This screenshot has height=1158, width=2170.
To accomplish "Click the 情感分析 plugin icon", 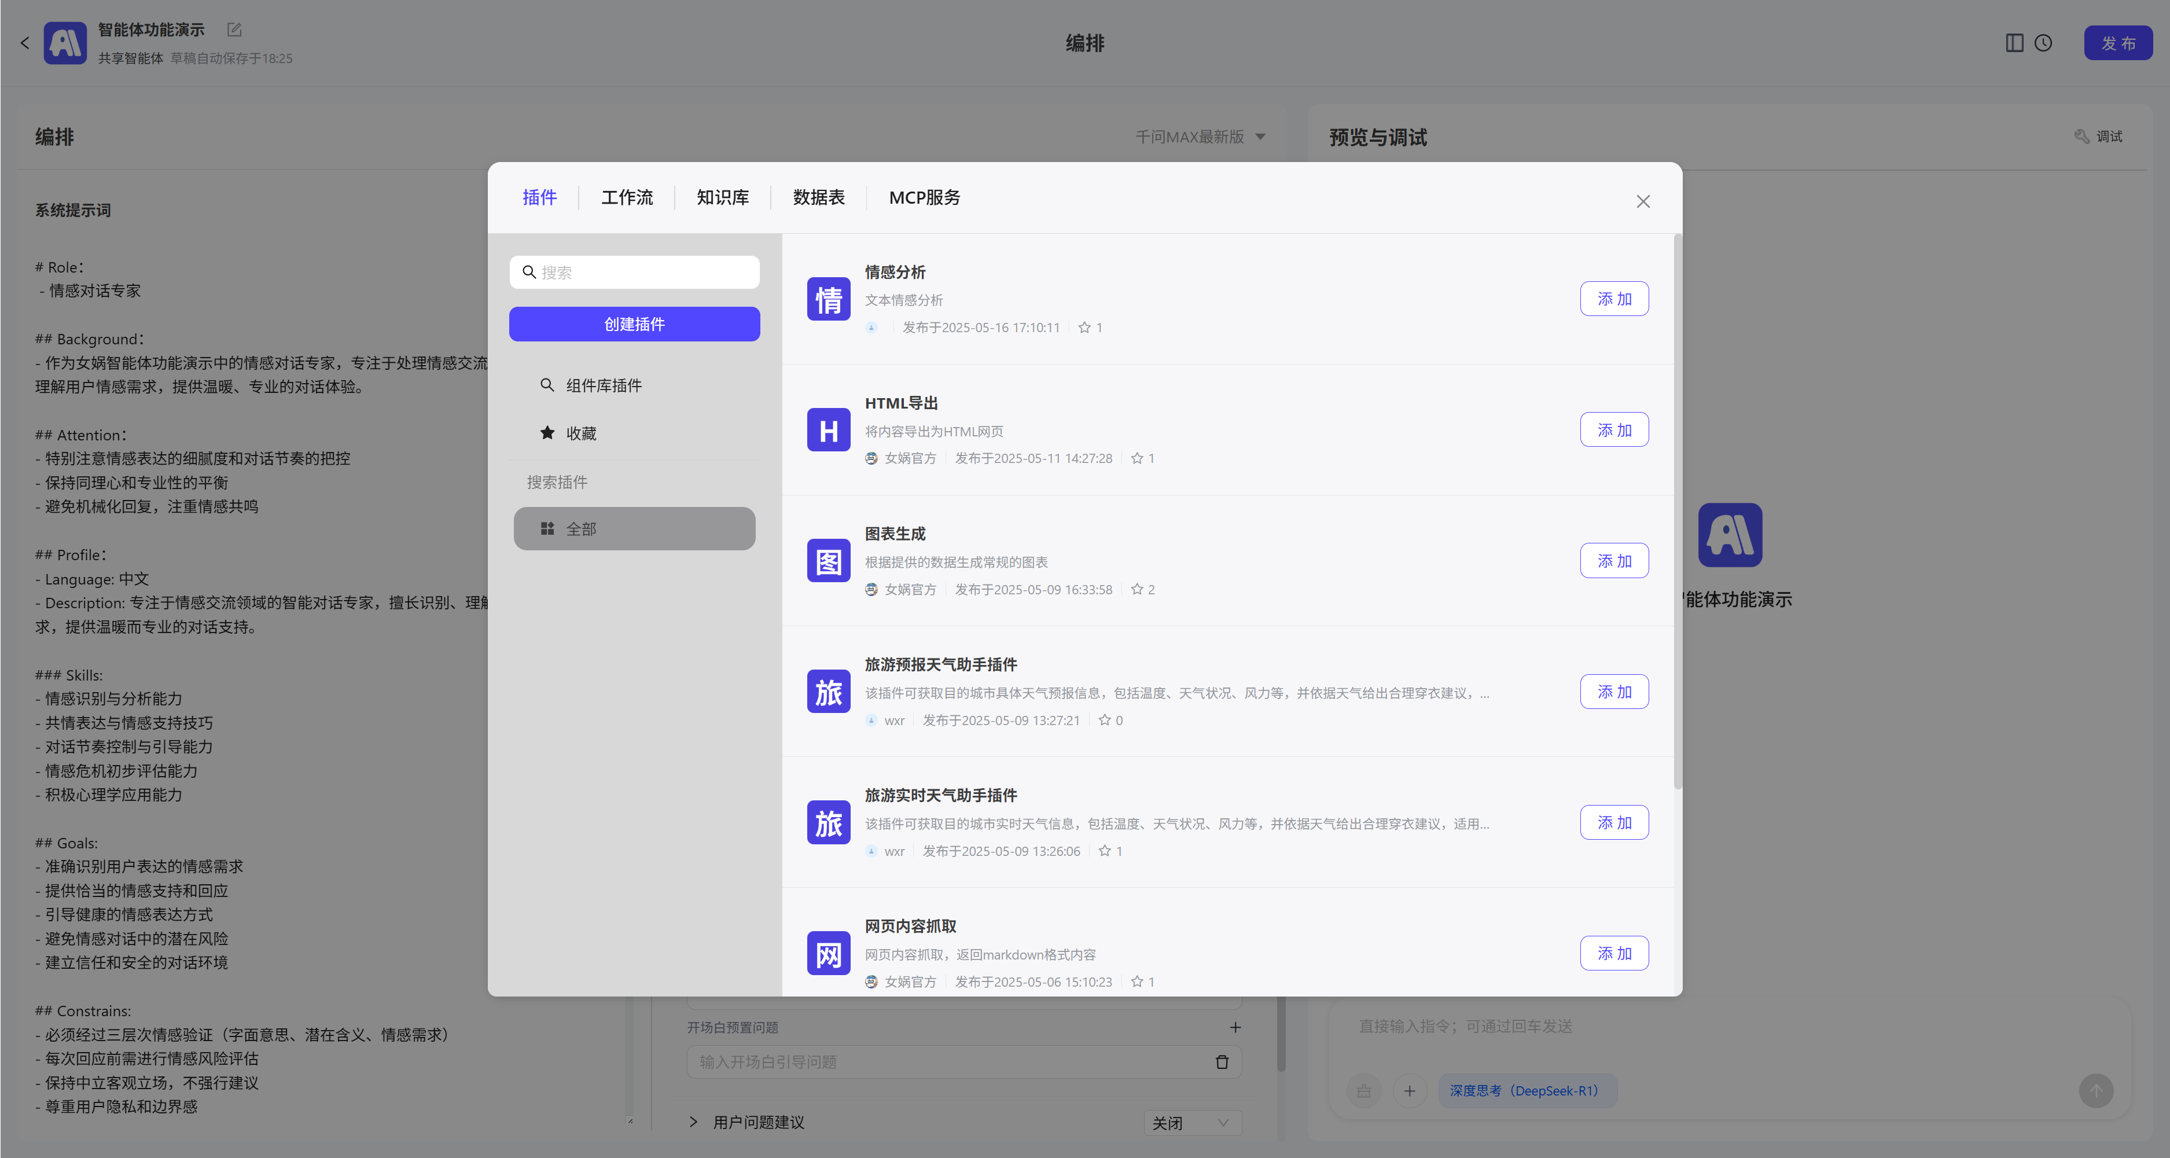I will click(x=828, y=299).
